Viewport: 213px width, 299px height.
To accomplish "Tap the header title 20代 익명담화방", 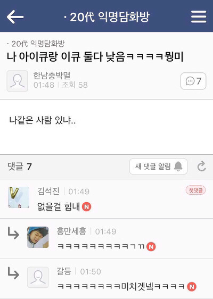I will [106, 17].
